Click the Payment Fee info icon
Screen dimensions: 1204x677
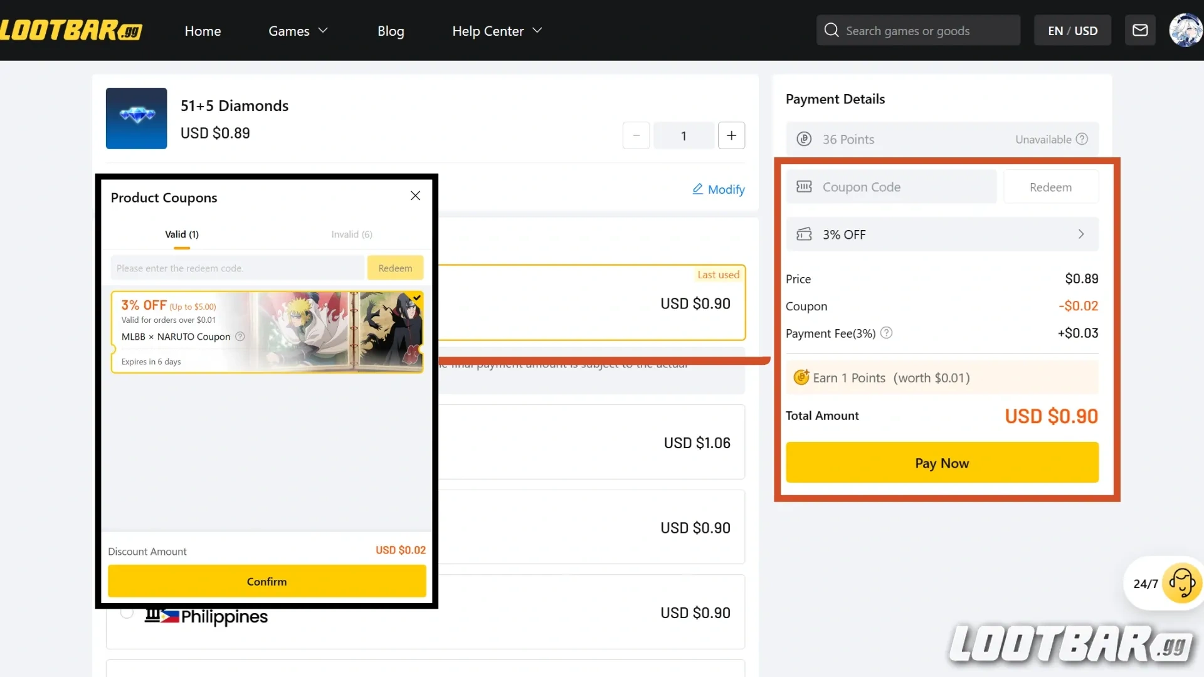886,333
